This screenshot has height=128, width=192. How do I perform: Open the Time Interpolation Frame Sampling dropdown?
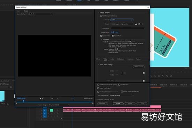click(121, 95)
